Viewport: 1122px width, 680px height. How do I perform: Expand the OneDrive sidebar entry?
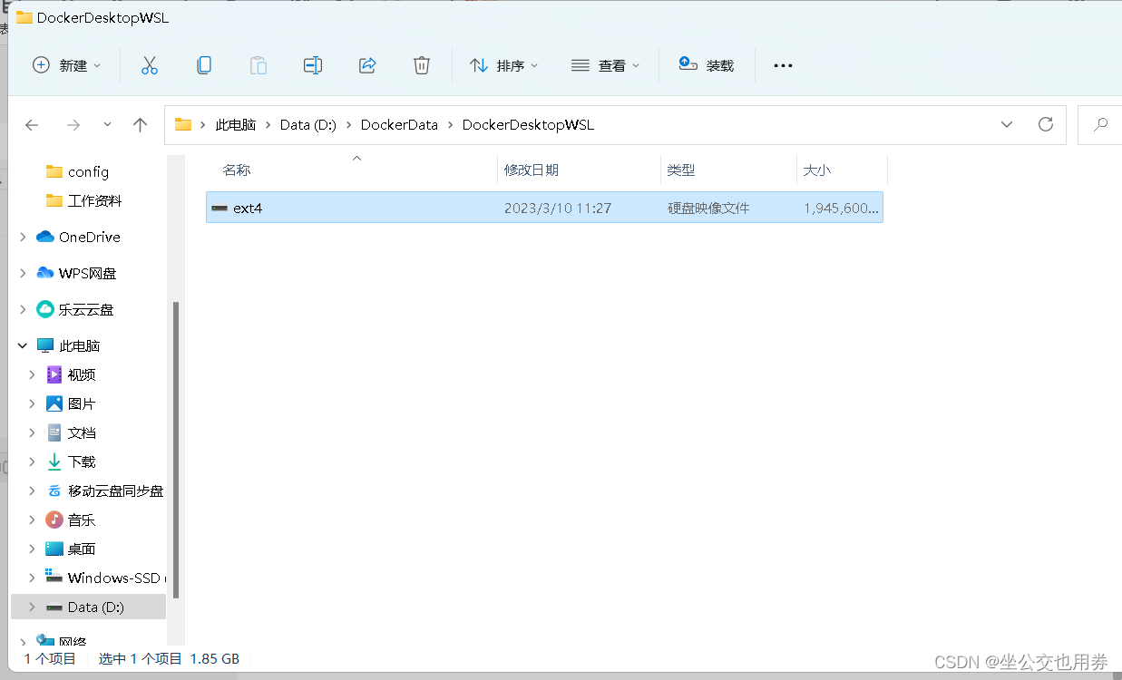click(x=22, y=237)
